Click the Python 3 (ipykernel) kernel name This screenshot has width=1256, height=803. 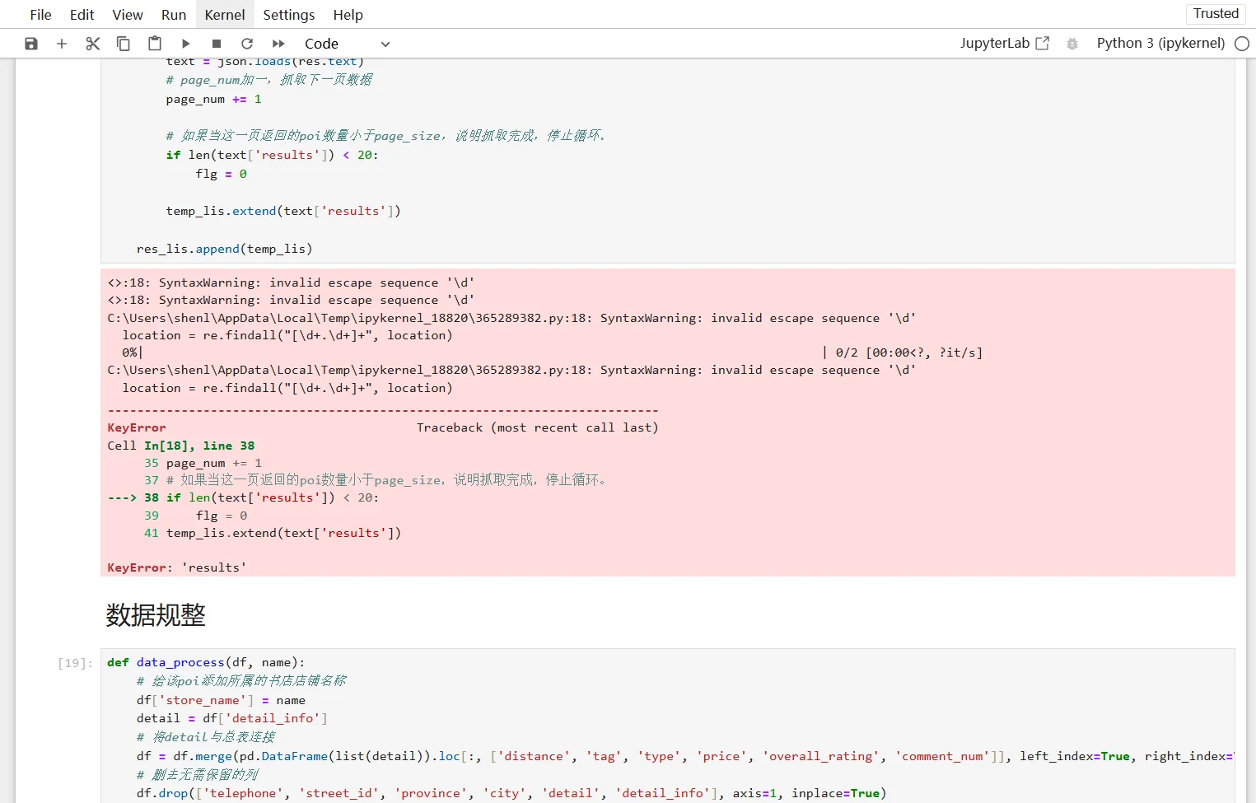point(1160,44)
